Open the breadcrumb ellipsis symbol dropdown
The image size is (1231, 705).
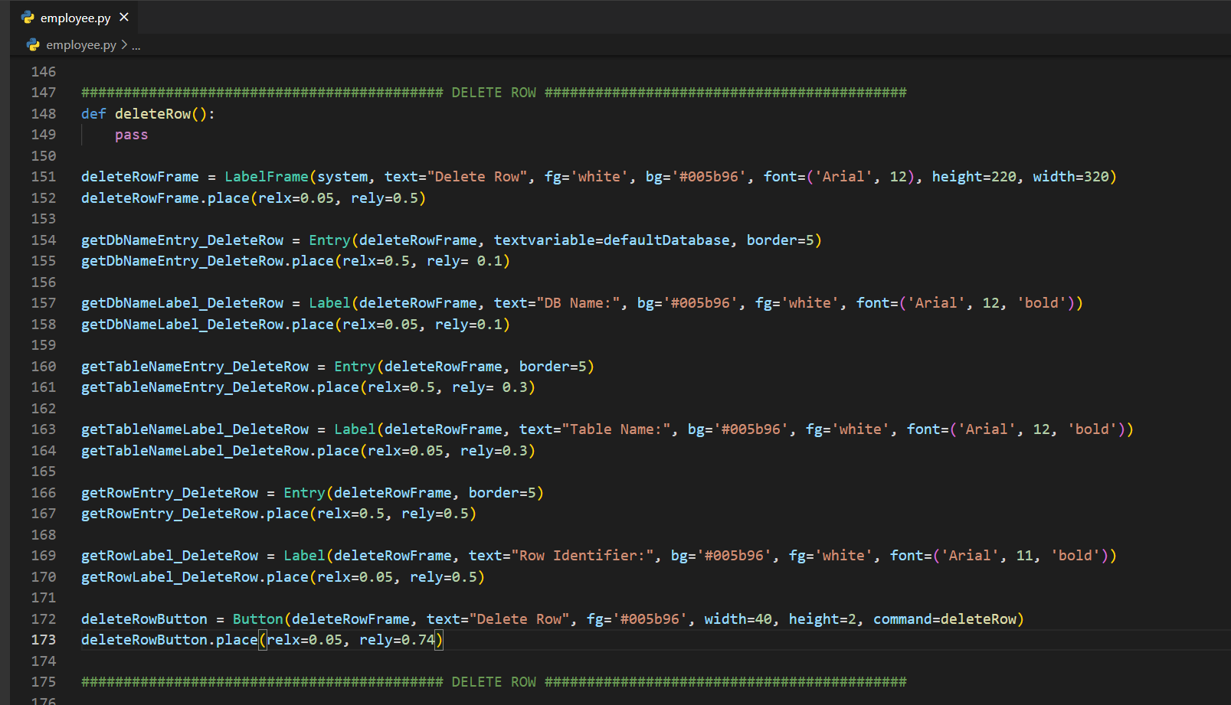pyautogui.click(x=136, y=46)
